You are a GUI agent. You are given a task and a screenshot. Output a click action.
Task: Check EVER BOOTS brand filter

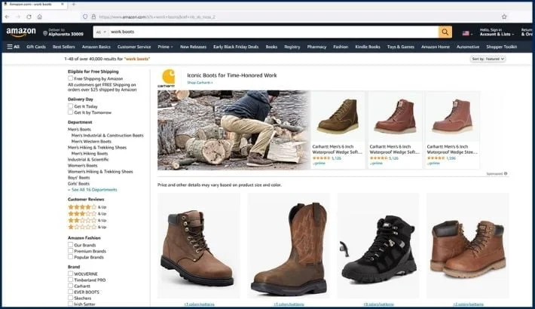click(70, 292)
